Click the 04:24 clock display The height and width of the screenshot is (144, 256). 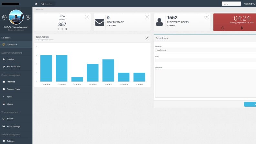(x=241, y=18)
